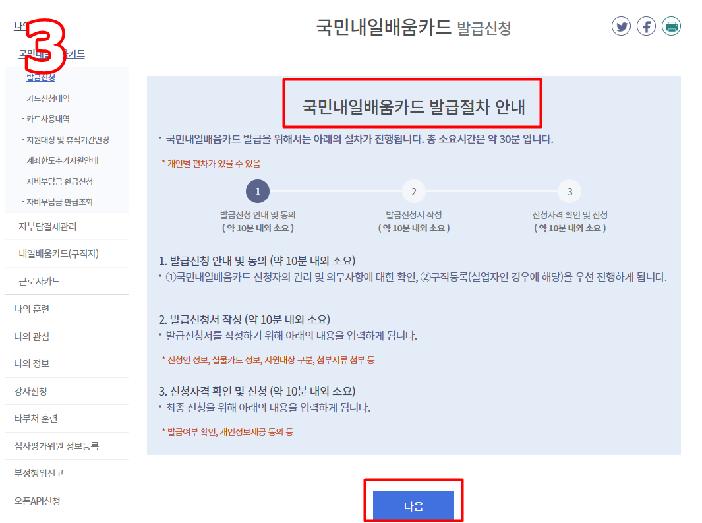Image resolution: width=702 pixels, height=523 pixels.
Task: Open the 오픈API신청 page
Action: (36, 501)
